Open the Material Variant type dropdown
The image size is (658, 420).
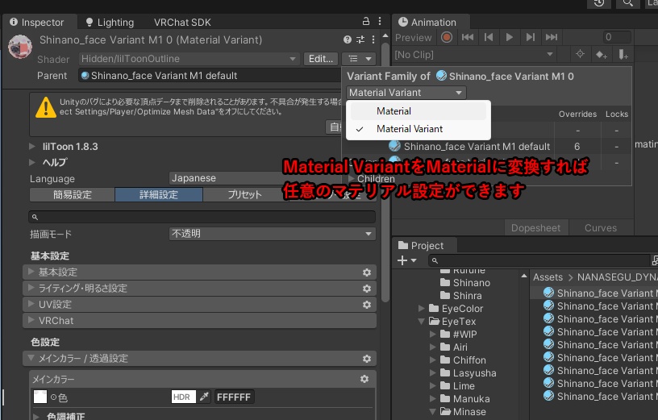tap(406, 93)
